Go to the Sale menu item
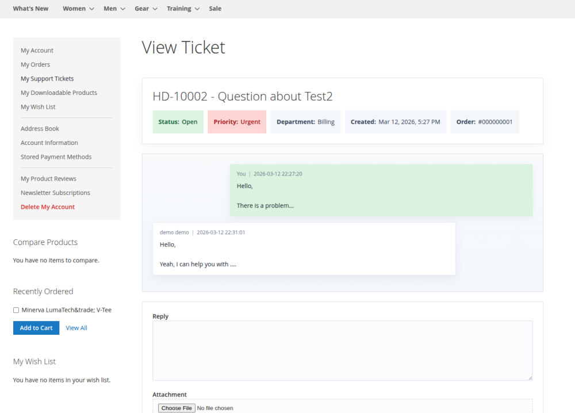Image resolution: width=575 pixels, height=413 pixels. (215, 9)
